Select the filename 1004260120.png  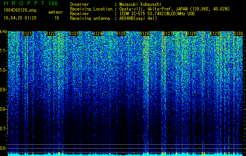coord(20,10)
